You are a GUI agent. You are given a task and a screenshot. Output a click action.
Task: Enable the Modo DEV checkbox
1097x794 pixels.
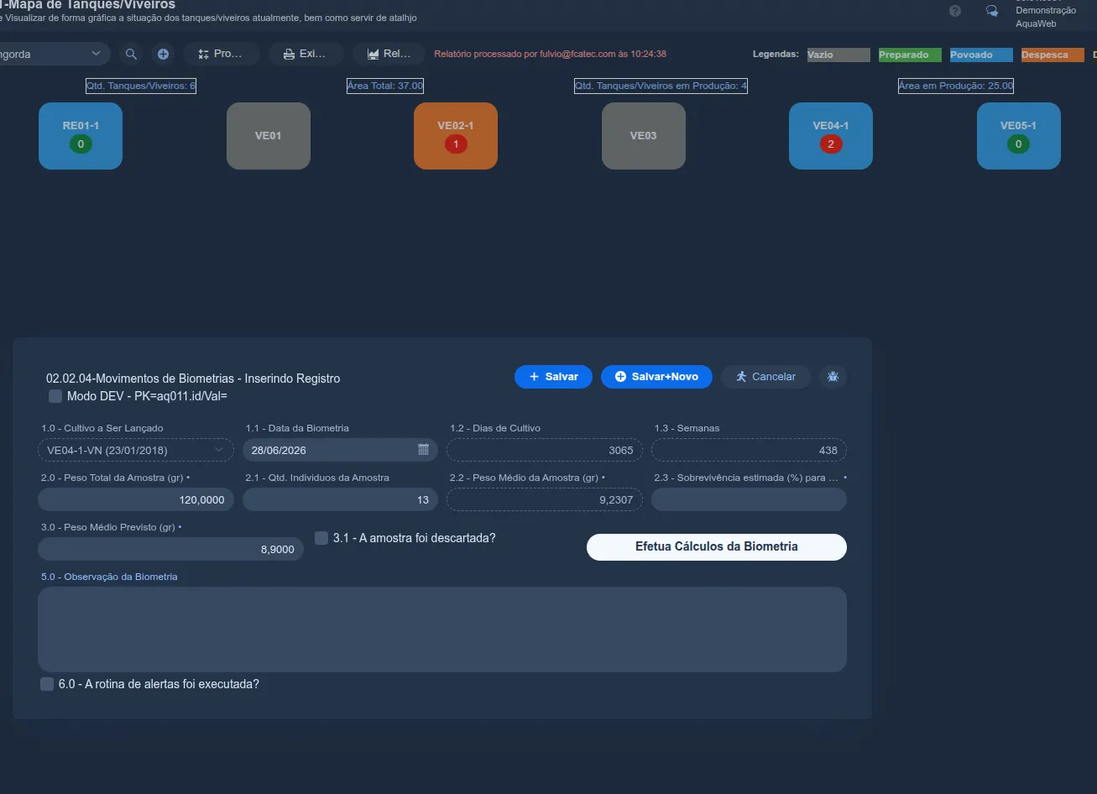(55, 395)
